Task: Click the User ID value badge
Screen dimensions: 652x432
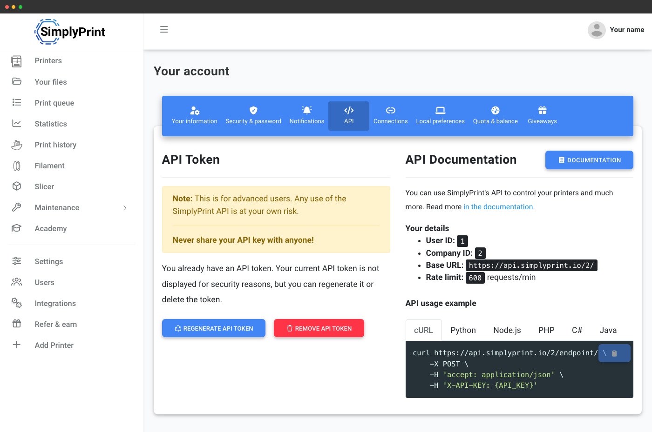Action: (462, 241)
